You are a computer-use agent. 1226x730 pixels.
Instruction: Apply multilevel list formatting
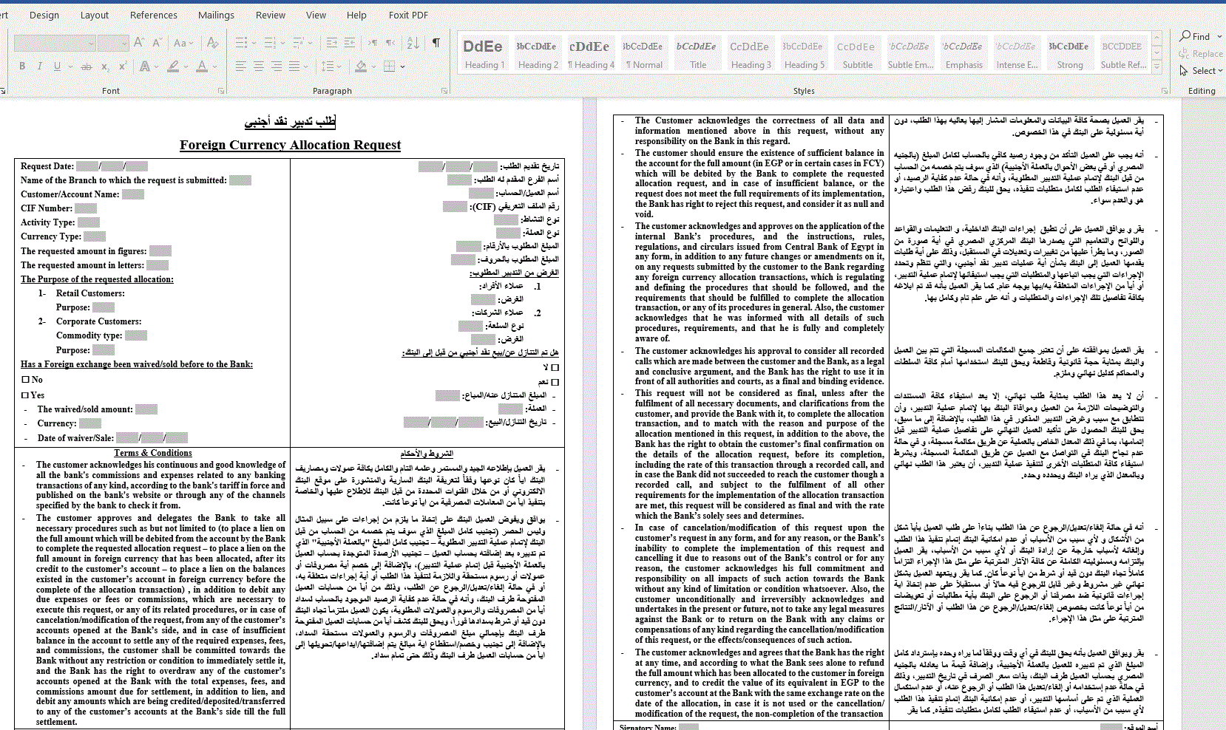[x=299, y=44]
